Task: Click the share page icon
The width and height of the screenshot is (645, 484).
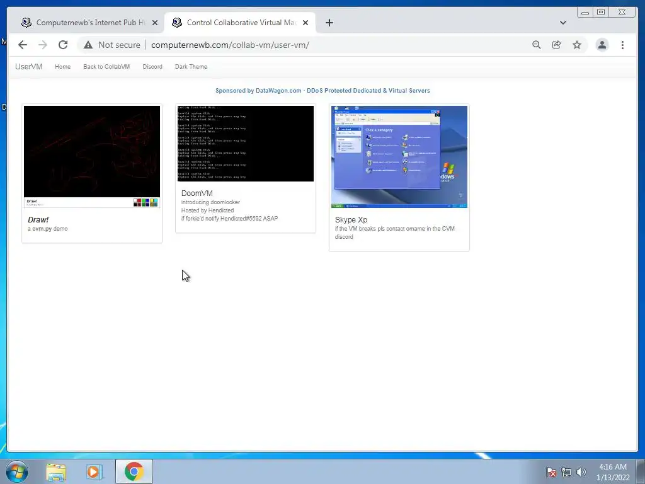Action: 557,45
